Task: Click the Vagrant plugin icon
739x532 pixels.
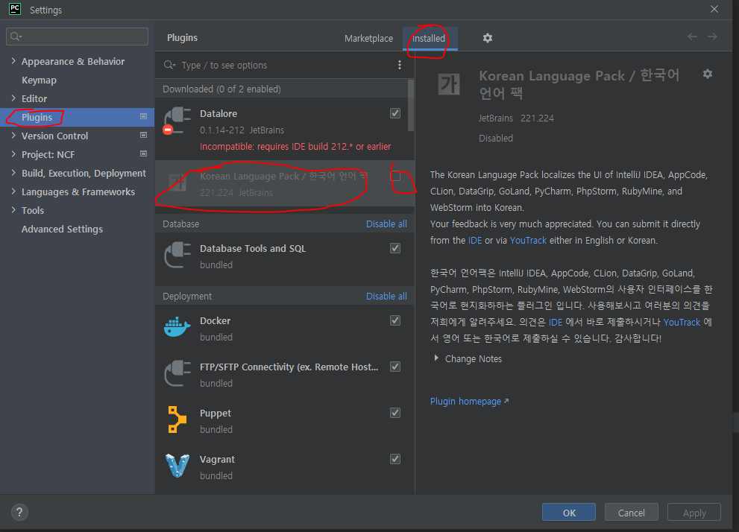Action: pyautogui.click(x=177, y=466)
